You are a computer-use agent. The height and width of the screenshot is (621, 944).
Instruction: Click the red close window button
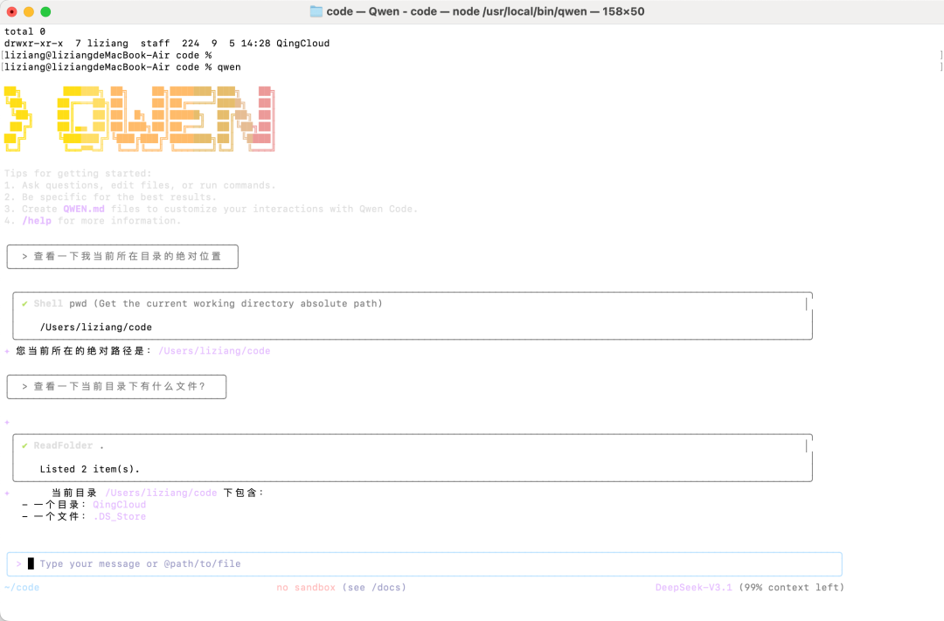pos(11,11)
